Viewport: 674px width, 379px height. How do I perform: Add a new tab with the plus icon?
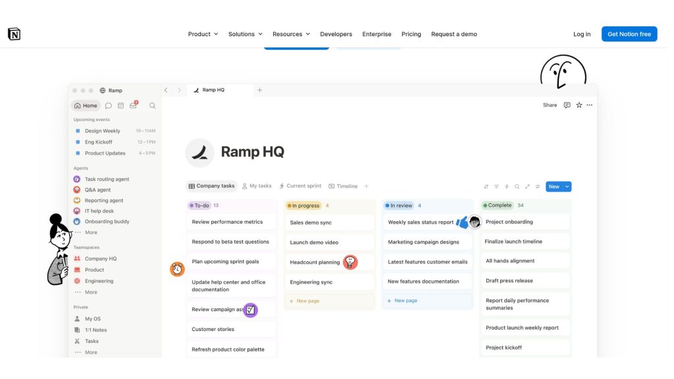259,90
